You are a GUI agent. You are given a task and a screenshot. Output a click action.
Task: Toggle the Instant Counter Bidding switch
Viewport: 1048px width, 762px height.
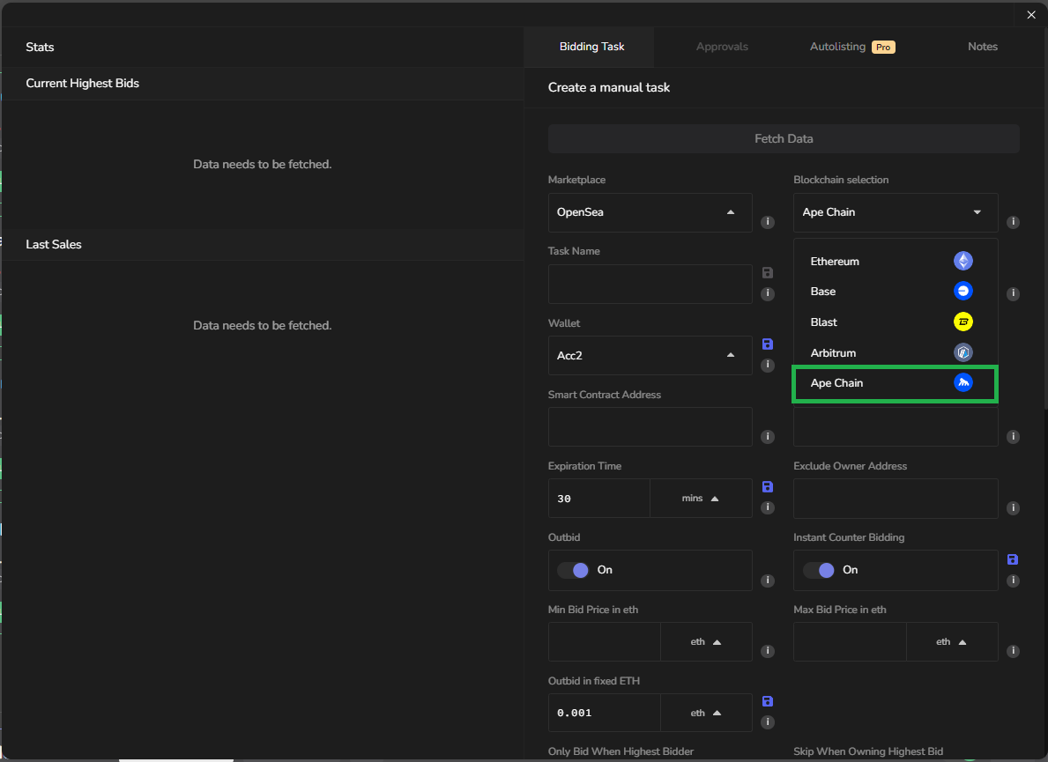(x=819, y=570)
